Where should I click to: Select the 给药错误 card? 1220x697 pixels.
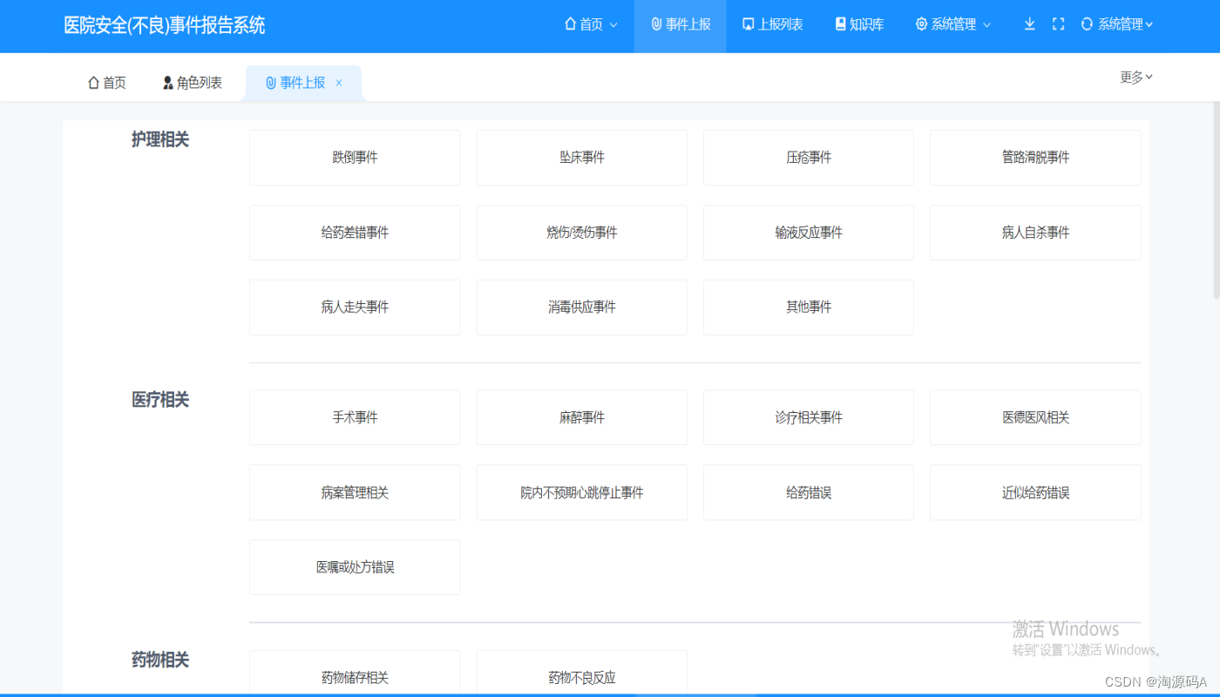(809, 493)
